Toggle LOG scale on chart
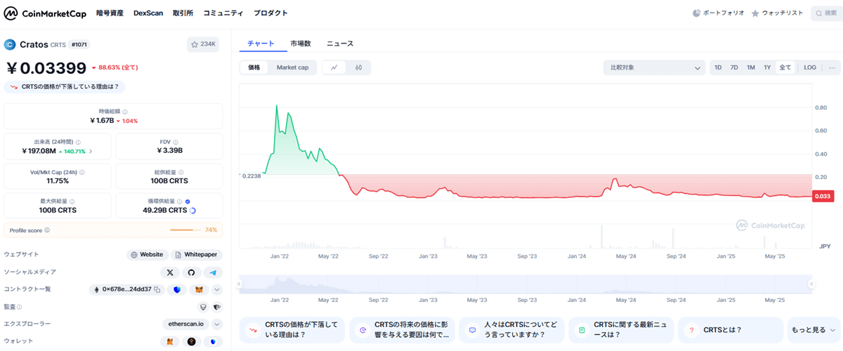Screen dimensions: 843x351 tap(810, 67)
